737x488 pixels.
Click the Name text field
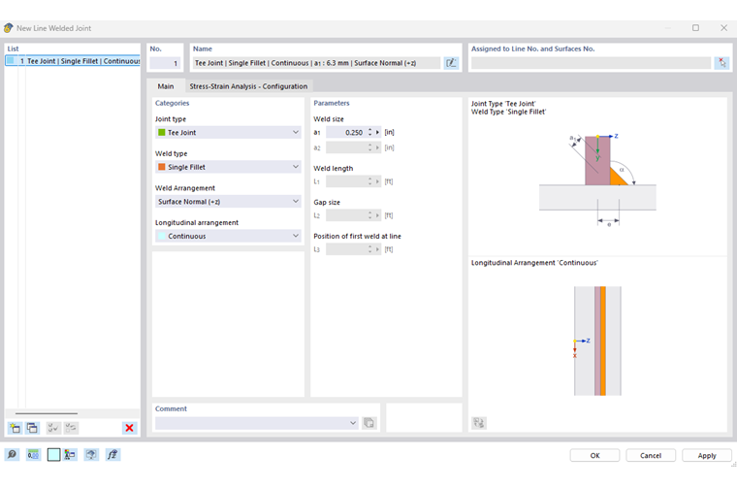tap(316, 62)
